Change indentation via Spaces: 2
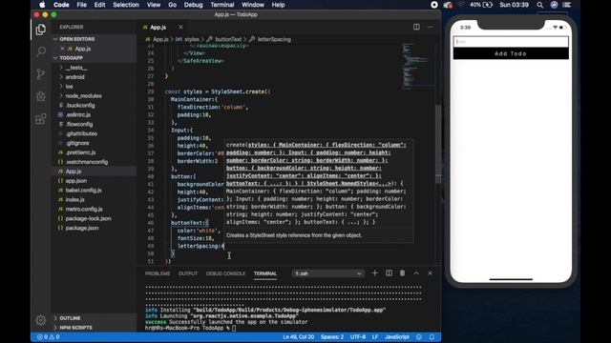Screen dimensions: 611x343 click(x=332, y=336)
